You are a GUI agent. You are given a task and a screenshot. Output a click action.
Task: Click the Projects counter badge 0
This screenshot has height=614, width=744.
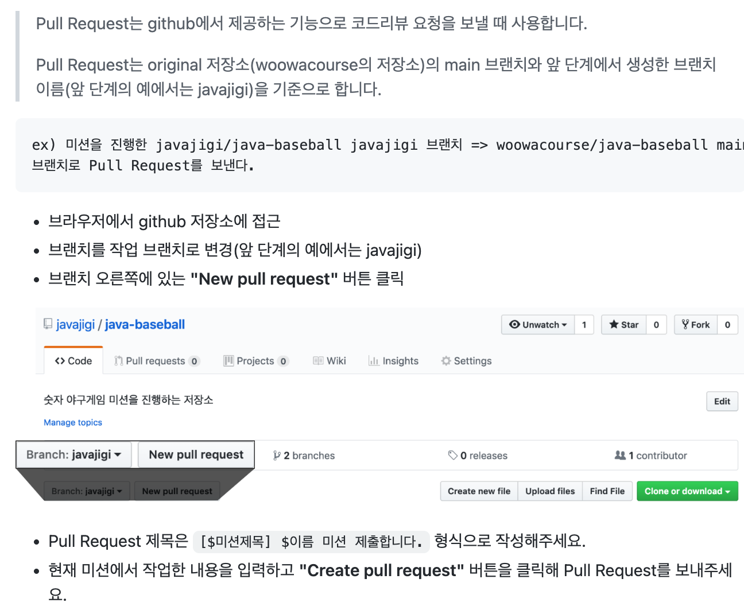(x=283, y=361)
